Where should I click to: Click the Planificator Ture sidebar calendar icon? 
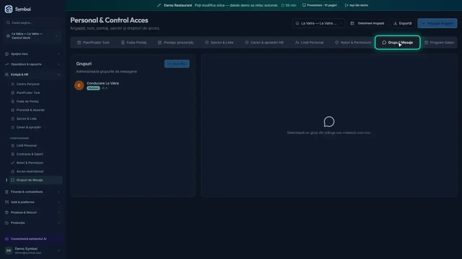[x=13, y=93]
